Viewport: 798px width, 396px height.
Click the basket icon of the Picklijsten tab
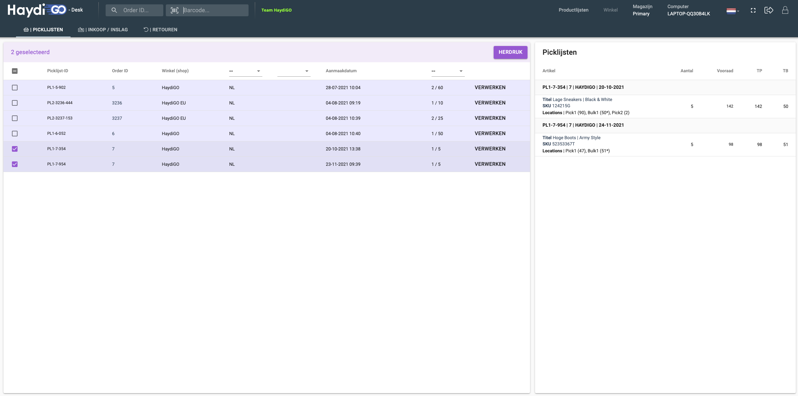coord(26,30)
